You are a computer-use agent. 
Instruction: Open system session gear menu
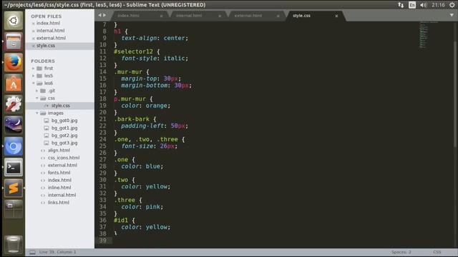[x=452, y=5]
